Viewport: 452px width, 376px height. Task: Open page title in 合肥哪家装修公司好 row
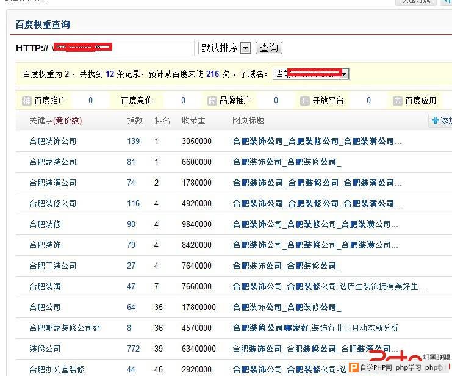pos(315,328)
